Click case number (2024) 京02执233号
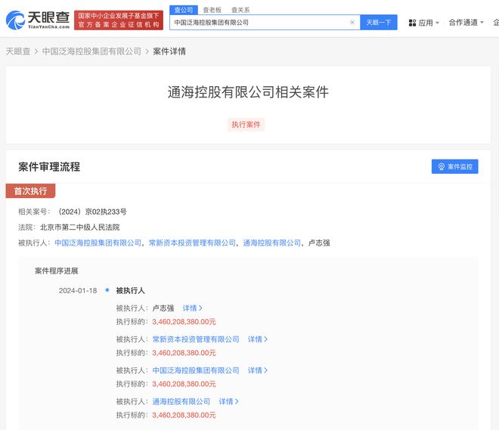499x430 pixels. [92, 212]
